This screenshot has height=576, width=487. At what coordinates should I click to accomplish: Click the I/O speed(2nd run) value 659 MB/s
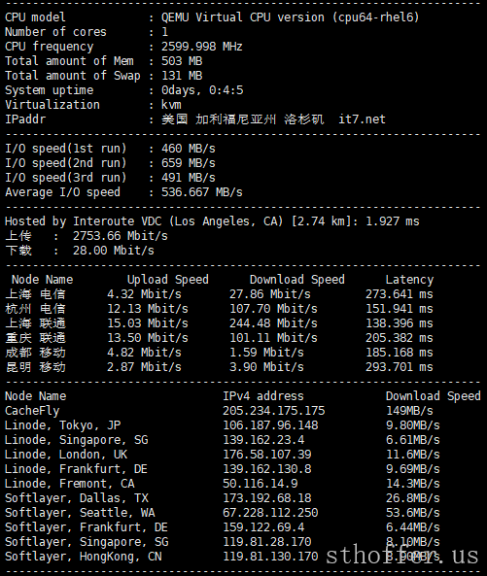[189, 163]
